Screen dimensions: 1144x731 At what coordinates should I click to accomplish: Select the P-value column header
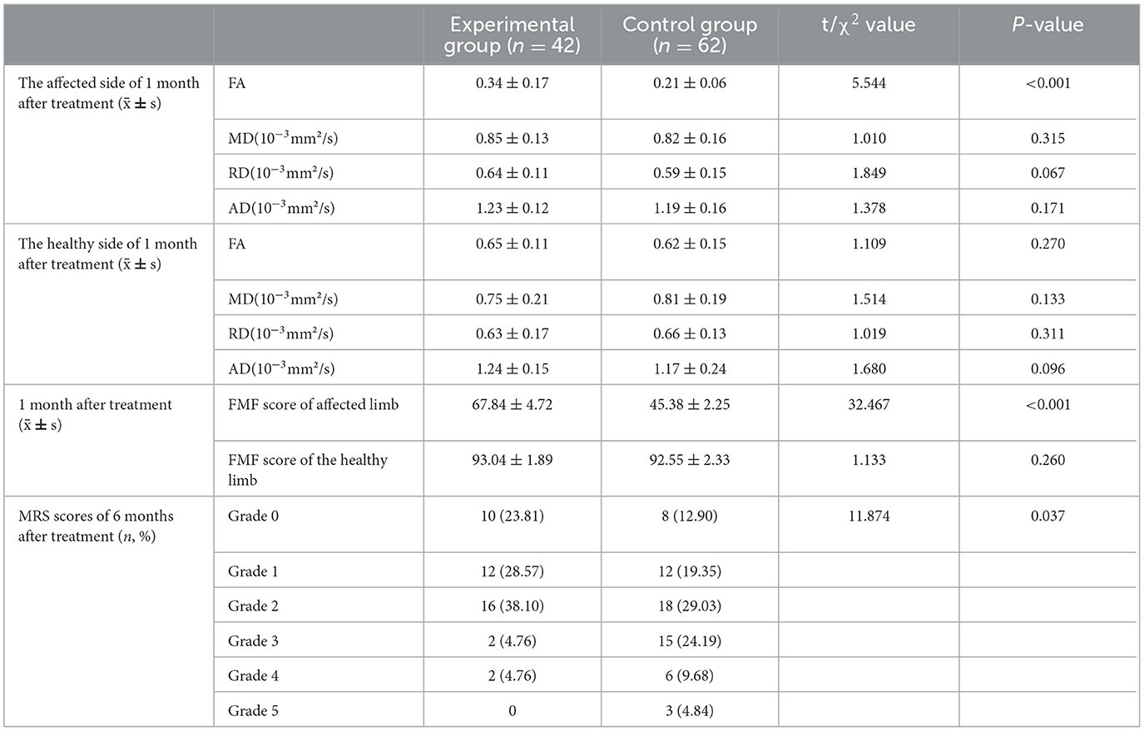point(1047,25)
